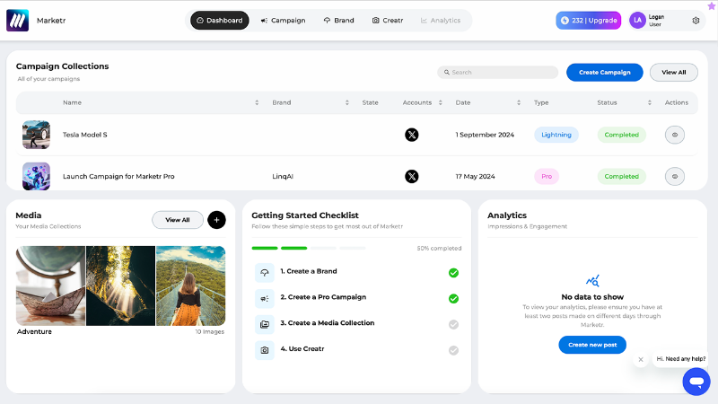Open the chat support bubble icon

click(696, 381)
